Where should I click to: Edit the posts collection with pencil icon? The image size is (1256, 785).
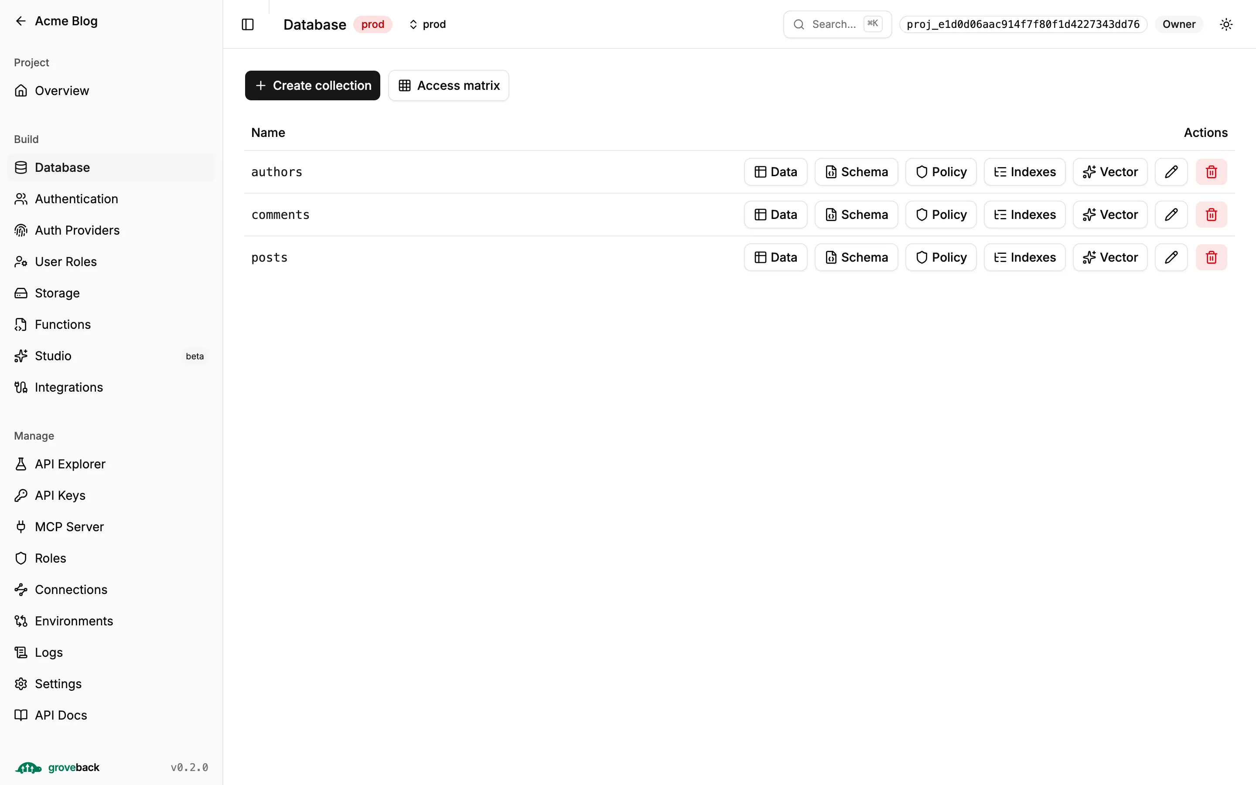(1171, 257)
